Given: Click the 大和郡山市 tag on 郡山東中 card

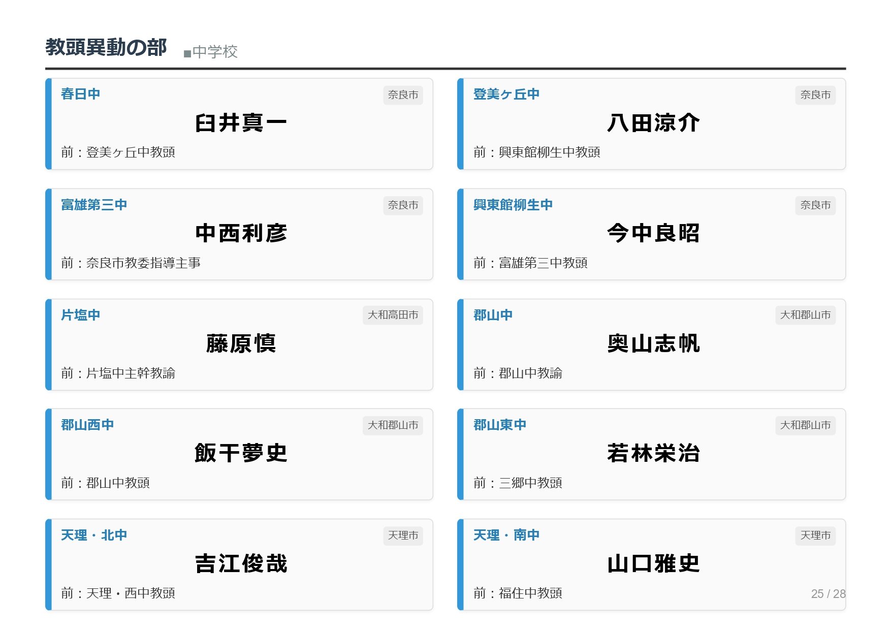Looking at the screenshot, I should 805,425.
